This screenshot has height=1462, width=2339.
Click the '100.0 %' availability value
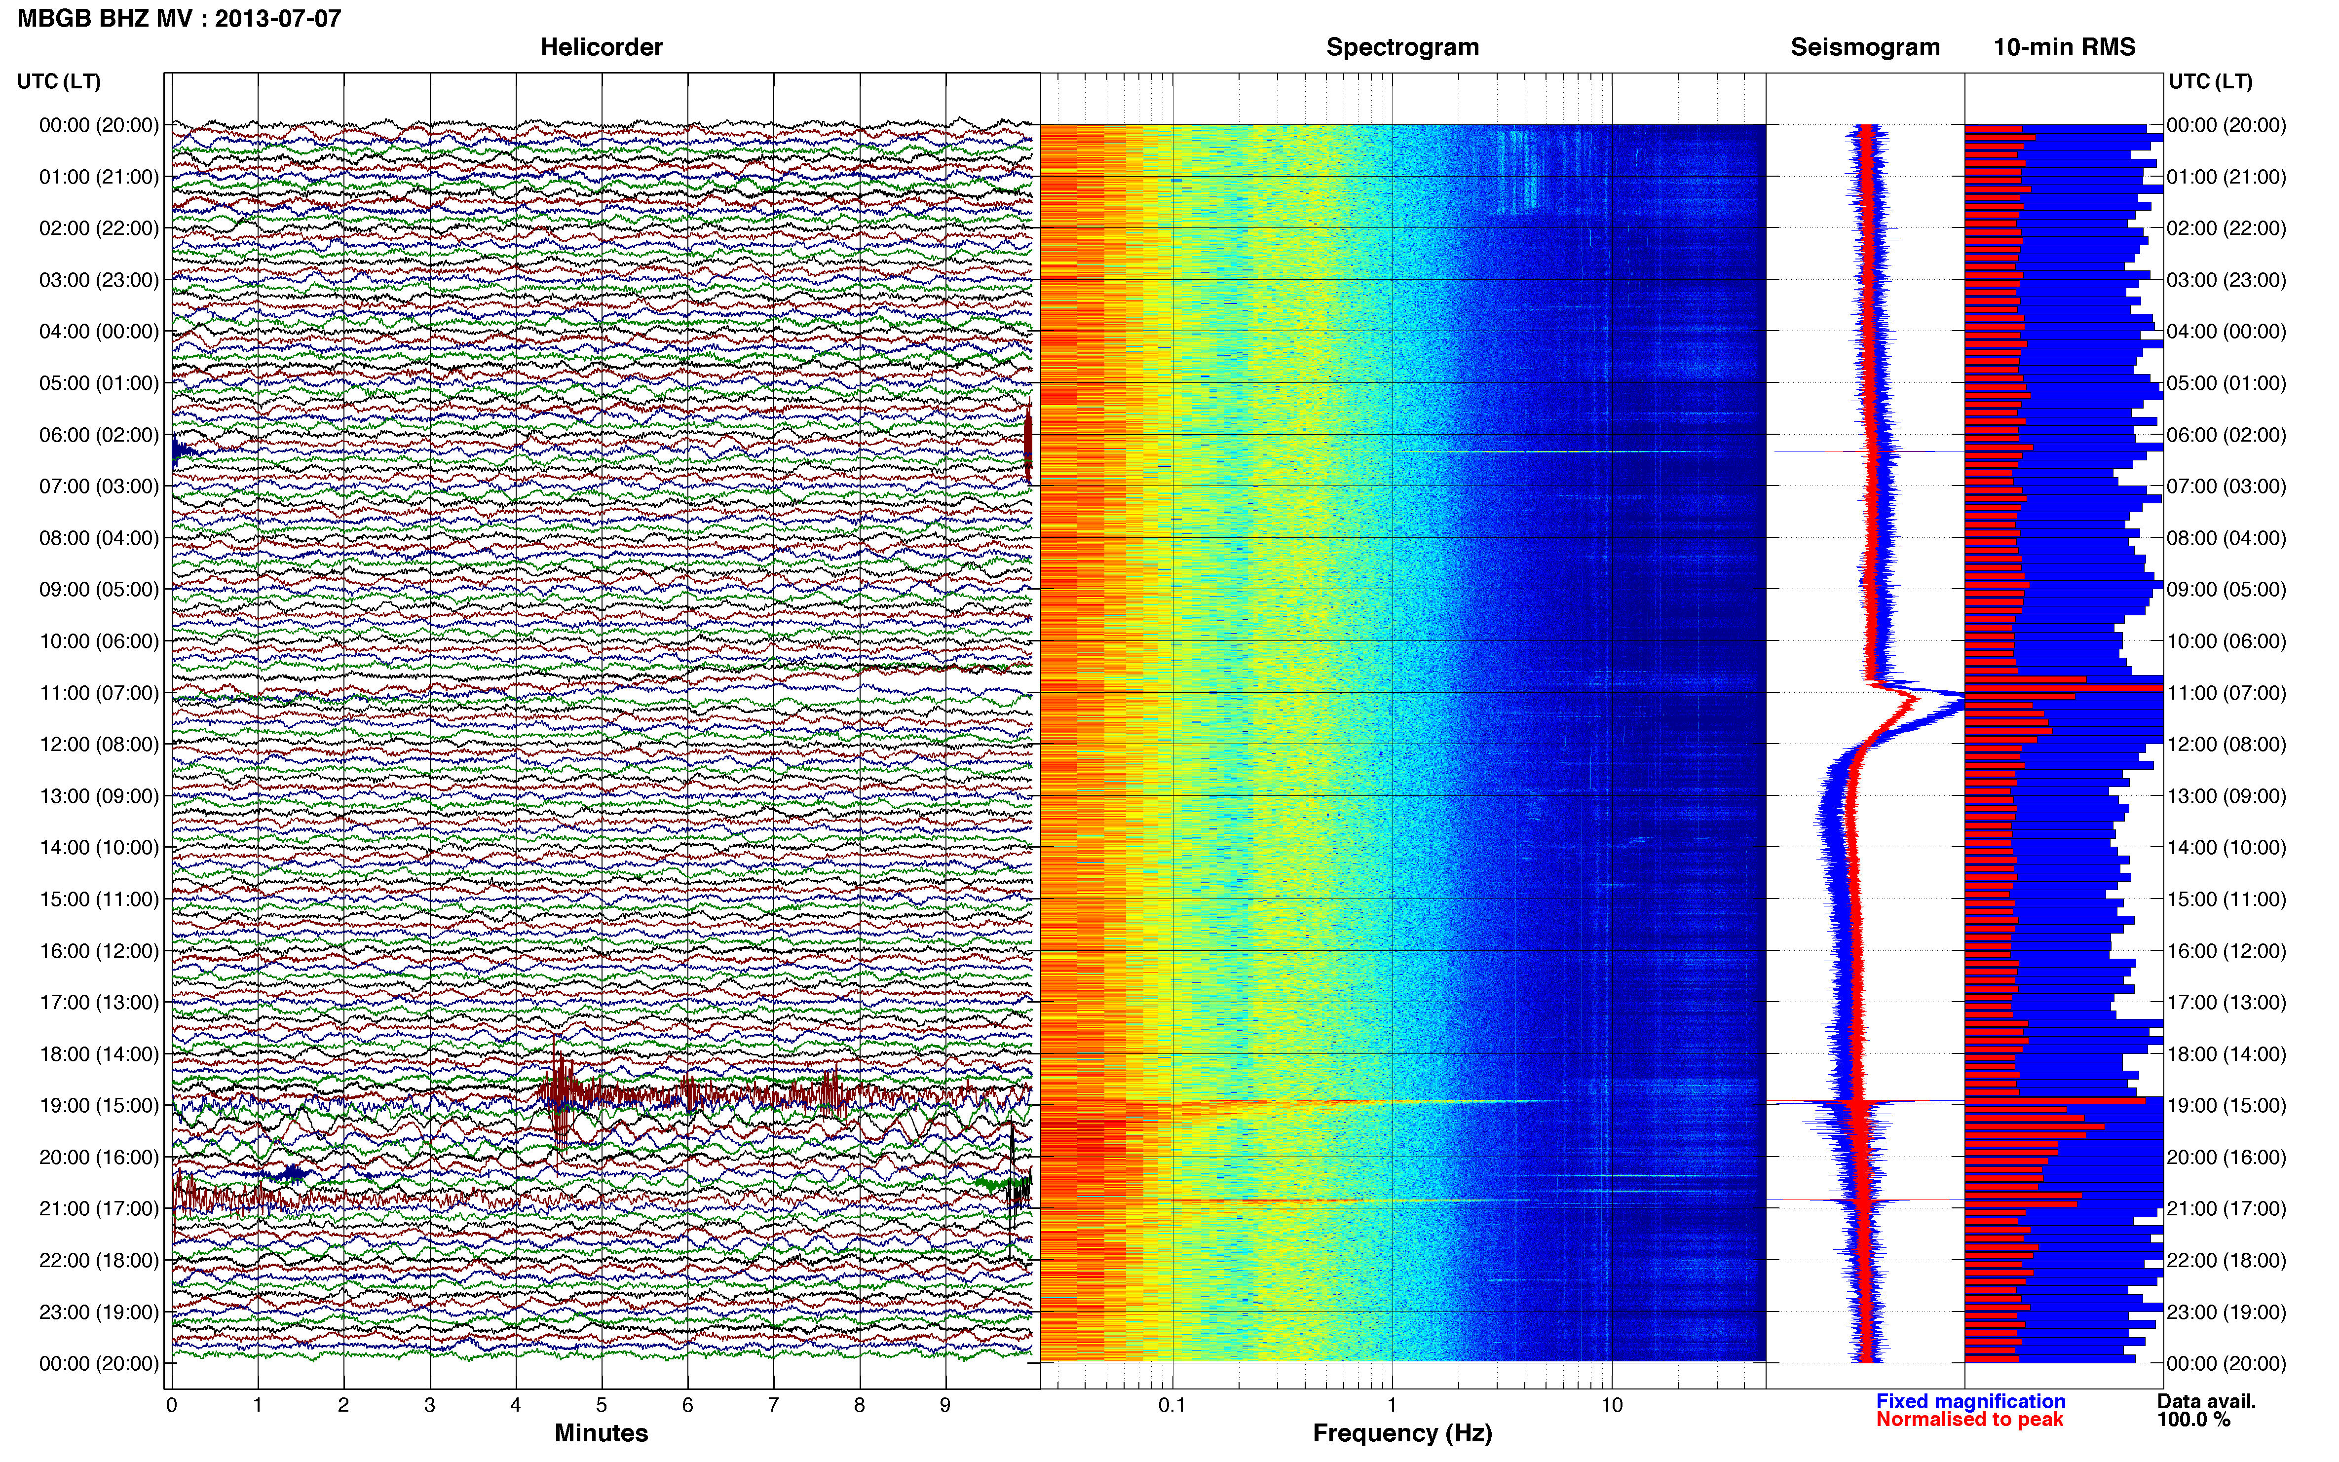point(2194,1420)
